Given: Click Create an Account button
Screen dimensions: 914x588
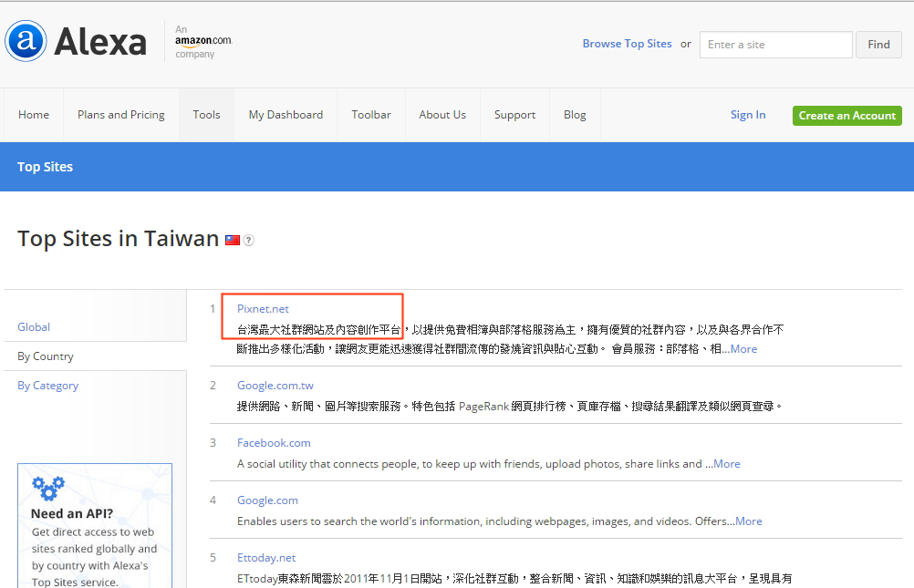Looking at the screenshot, I should click(846, 116).
